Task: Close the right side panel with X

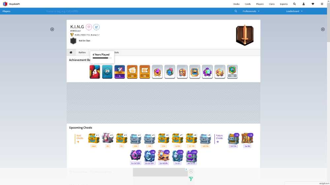Action: point(323,29)
